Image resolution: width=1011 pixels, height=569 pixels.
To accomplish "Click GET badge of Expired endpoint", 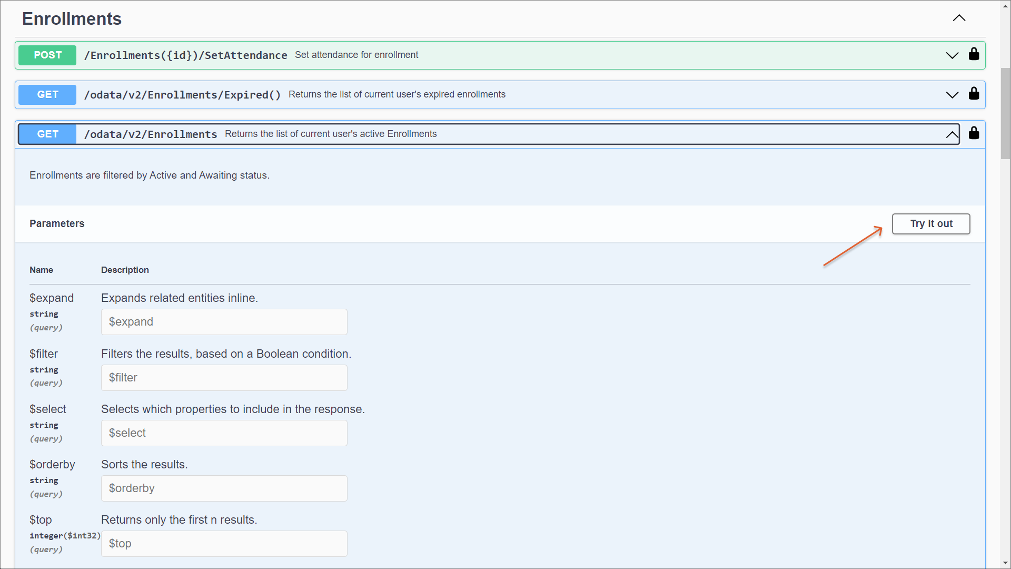I will pos(47,95).
